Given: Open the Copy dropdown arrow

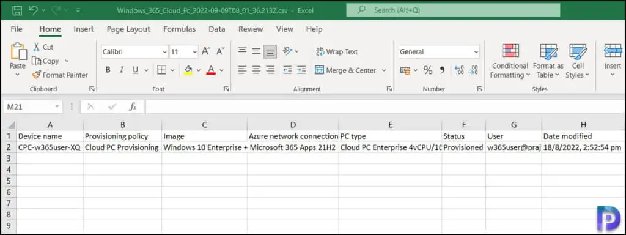Looking at the screenshot, I should click(67, 61).
